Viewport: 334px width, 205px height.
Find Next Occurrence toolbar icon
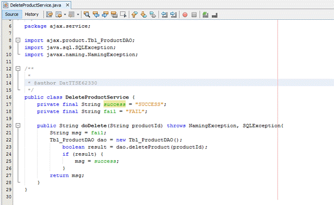(x=105, y=14)
